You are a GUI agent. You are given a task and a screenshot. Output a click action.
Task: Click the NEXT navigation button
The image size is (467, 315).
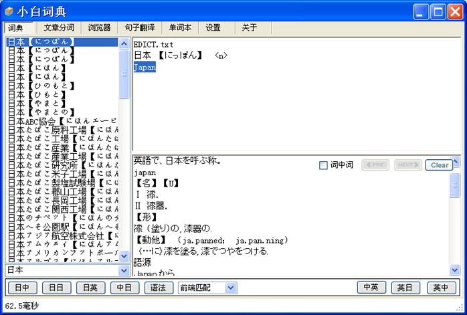(x=407, y=165)
